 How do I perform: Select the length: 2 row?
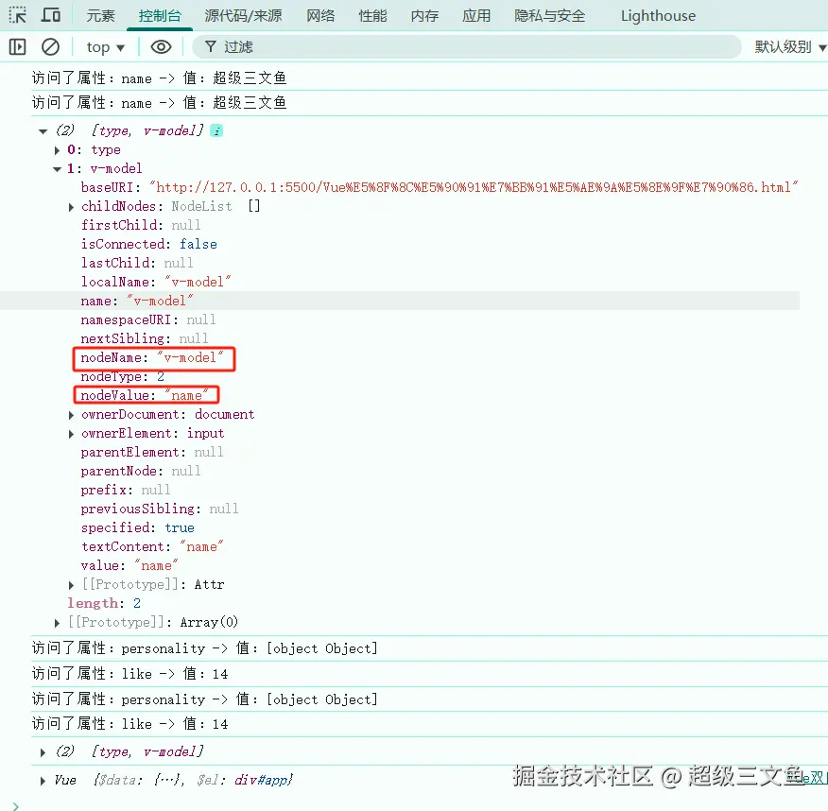104,603
